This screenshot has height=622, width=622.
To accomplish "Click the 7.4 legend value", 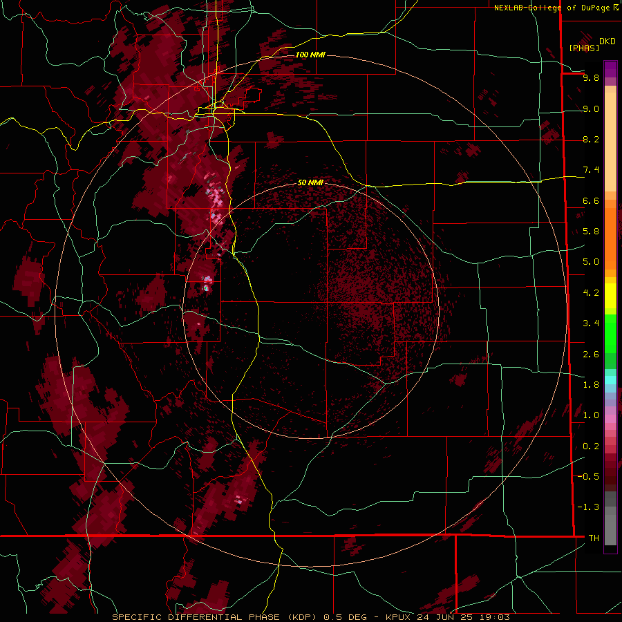I will tap(591, 170).
